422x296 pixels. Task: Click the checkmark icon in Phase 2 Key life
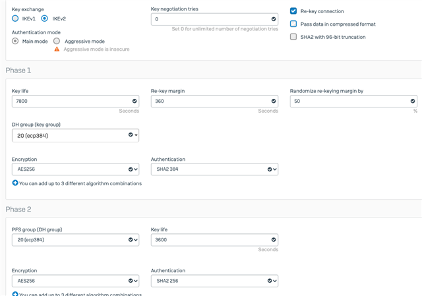[274, 240]
